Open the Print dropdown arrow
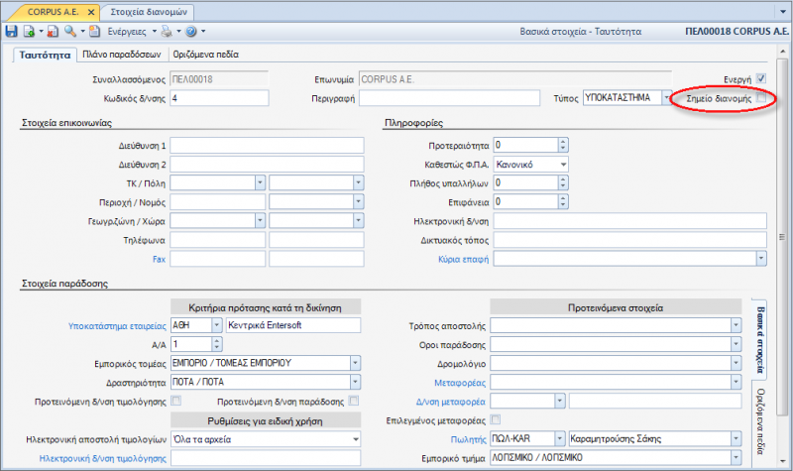The height and width of the screenshot is (471, 793). [178, 32]
